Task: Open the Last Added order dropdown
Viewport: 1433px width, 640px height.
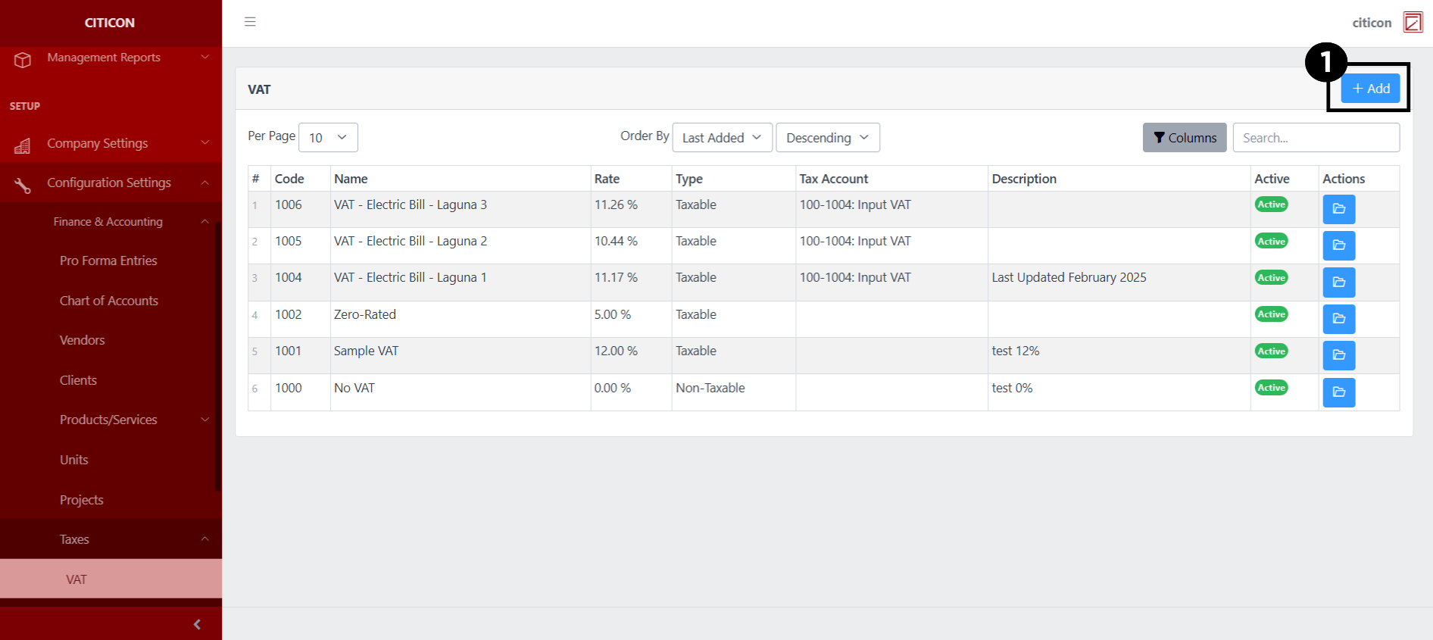Action: [x=722, y=138]
